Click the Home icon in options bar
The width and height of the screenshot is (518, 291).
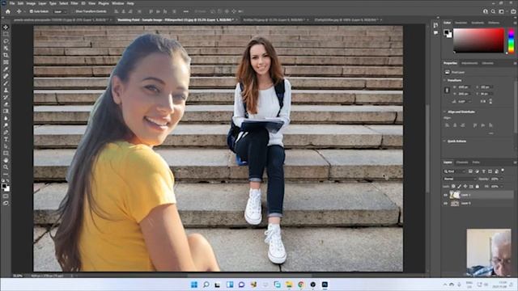(x=7, y=11)
